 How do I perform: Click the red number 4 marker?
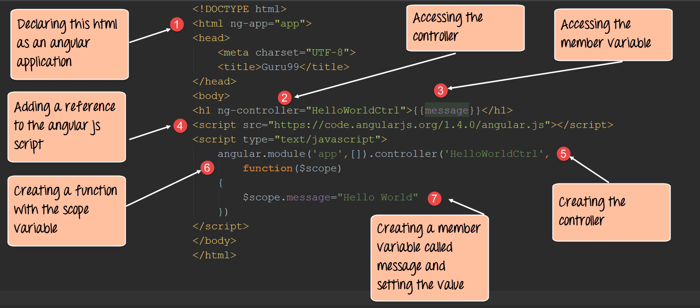(179, 126)
